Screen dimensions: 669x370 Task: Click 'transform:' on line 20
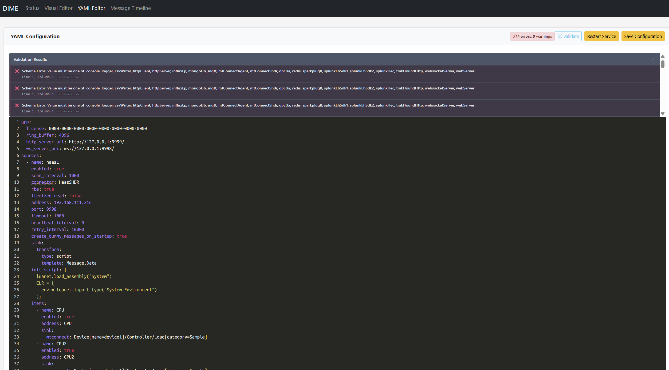49,250
